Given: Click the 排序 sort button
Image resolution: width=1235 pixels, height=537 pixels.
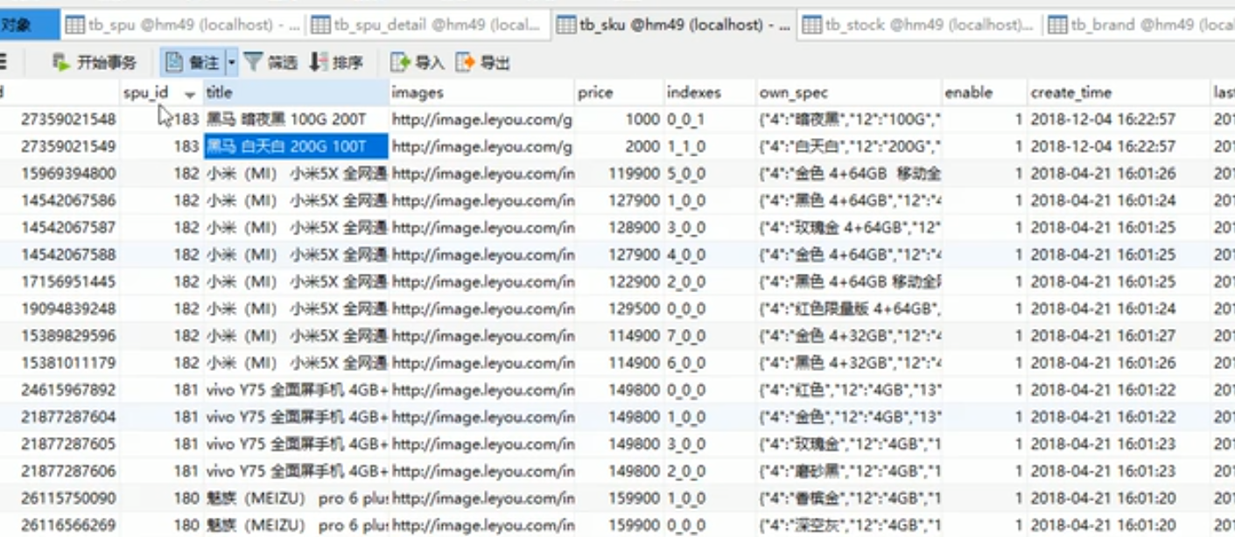Looking at the screenshot, I should click(x=337, y=62).
